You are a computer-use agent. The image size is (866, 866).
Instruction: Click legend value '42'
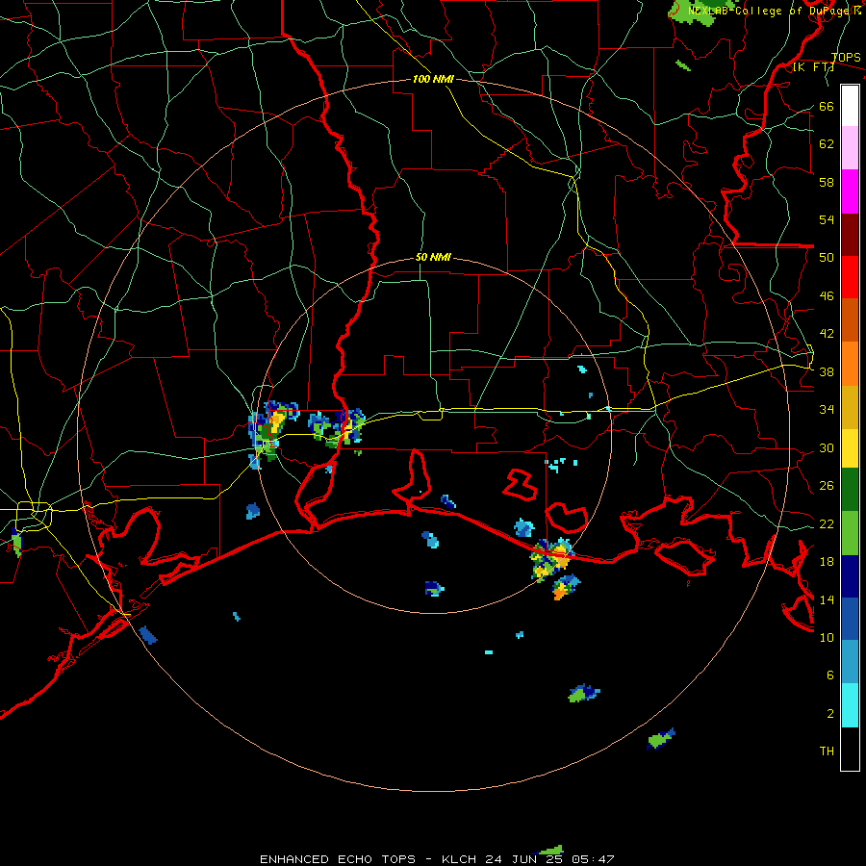[827, 334]
